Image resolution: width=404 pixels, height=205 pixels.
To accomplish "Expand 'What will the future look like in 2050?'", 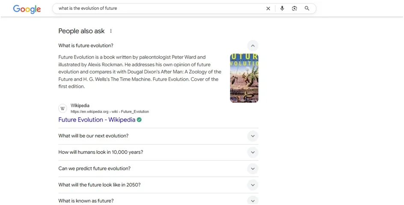I will tap(253, 185).
